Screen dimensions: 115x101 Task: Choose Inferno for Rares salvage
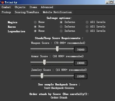click(x=61, y=27)
